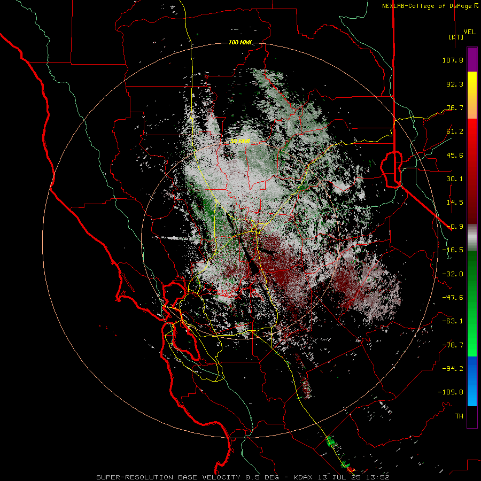The height and width of the screenshot is (481, 481).
Task: Click the green segment of the color bar
Action: 472,304
